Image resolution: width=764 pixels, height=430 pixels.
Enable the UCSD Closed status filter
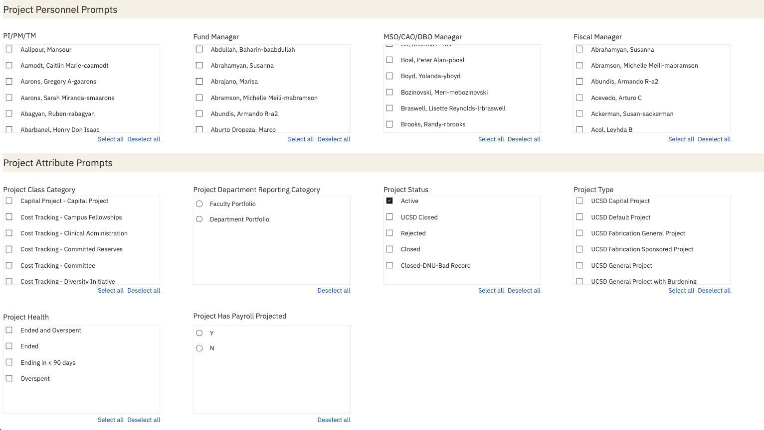click(389, 216)
